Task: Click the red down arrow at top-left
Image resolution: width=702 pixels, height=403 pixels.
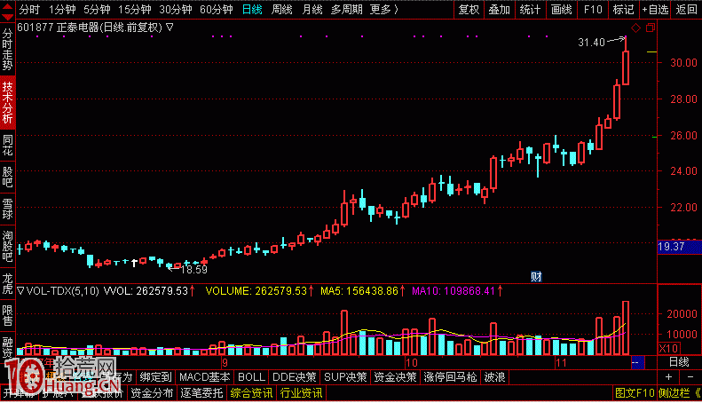Action: click(x=8, y=17)
